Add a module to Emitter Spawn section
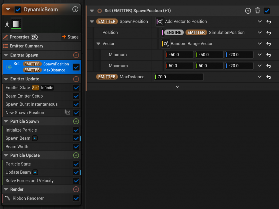The width and height of the screenshot is (279, 209). (x=76, y=55)
